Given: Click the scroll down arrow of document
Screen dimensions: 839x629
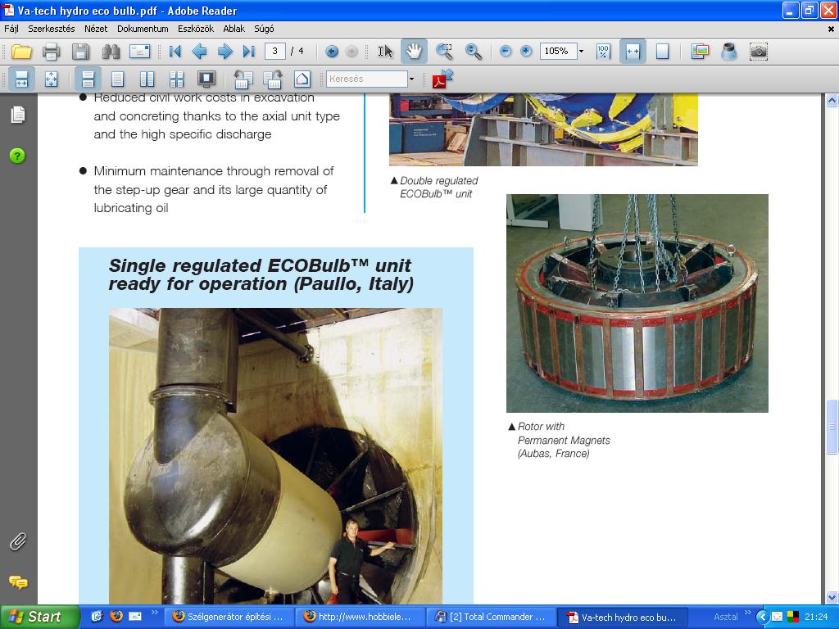Looking at the screenshot, I should [832, 597].
